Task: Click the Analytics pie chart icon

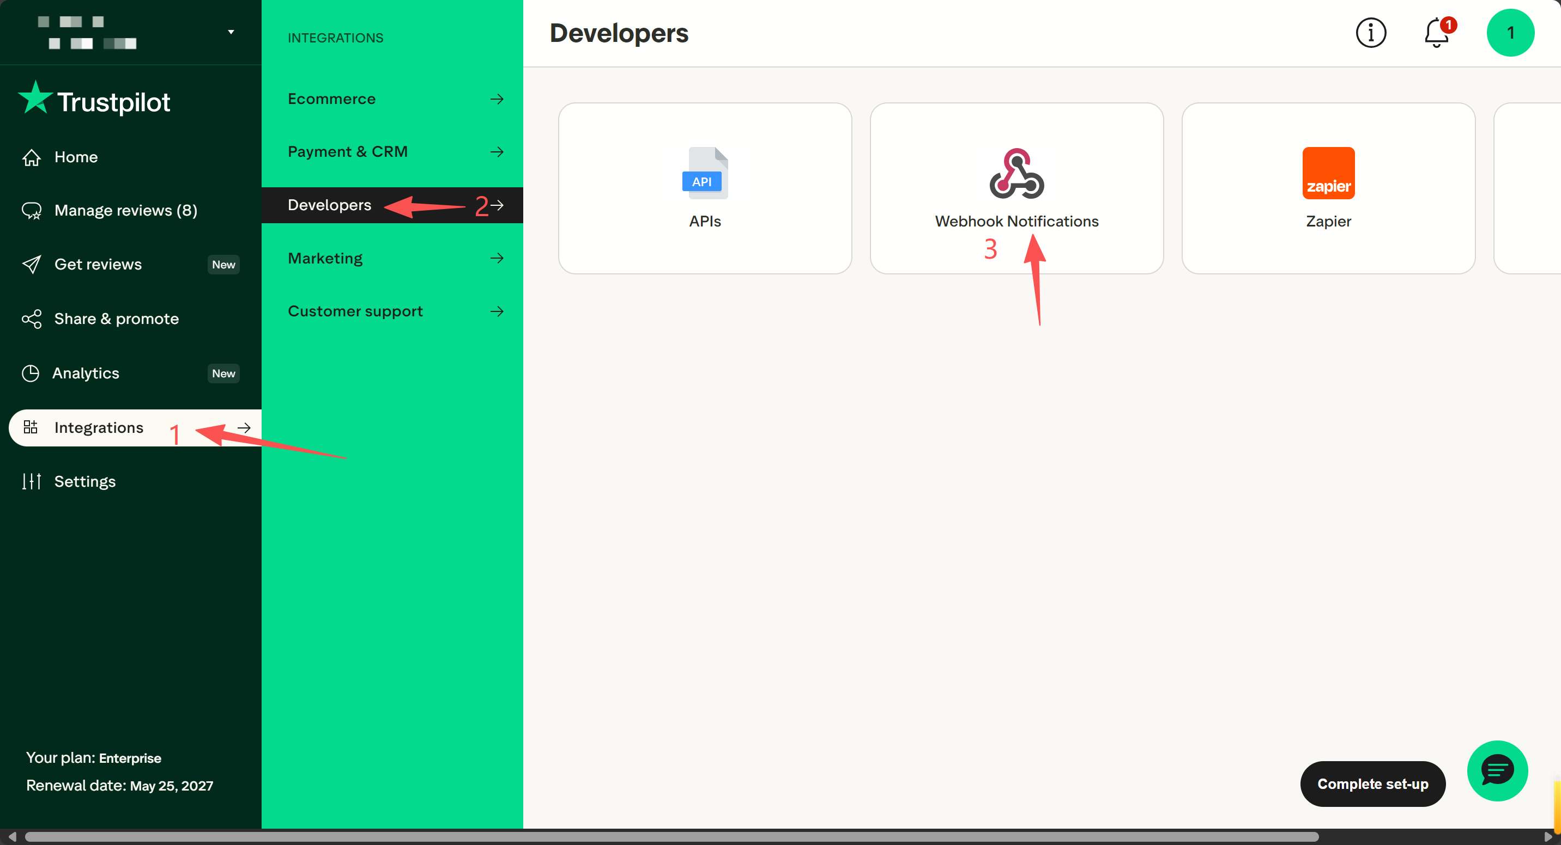Action: 31,373
